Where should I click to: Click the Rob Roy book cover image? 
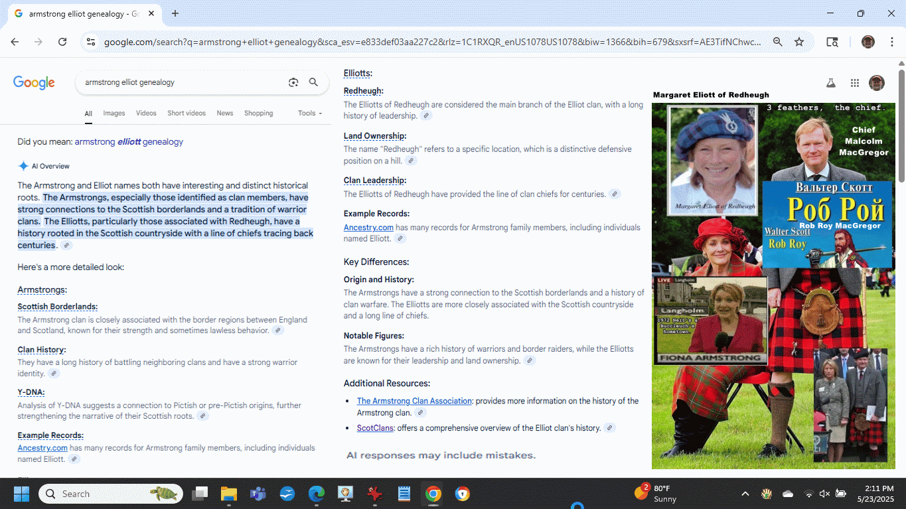(x=827, y=224)
